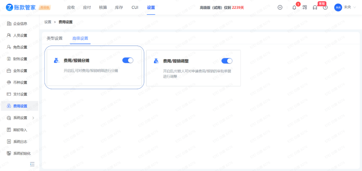Click the plus add icon in top bar
362x171 pixels.
(280, 7)
